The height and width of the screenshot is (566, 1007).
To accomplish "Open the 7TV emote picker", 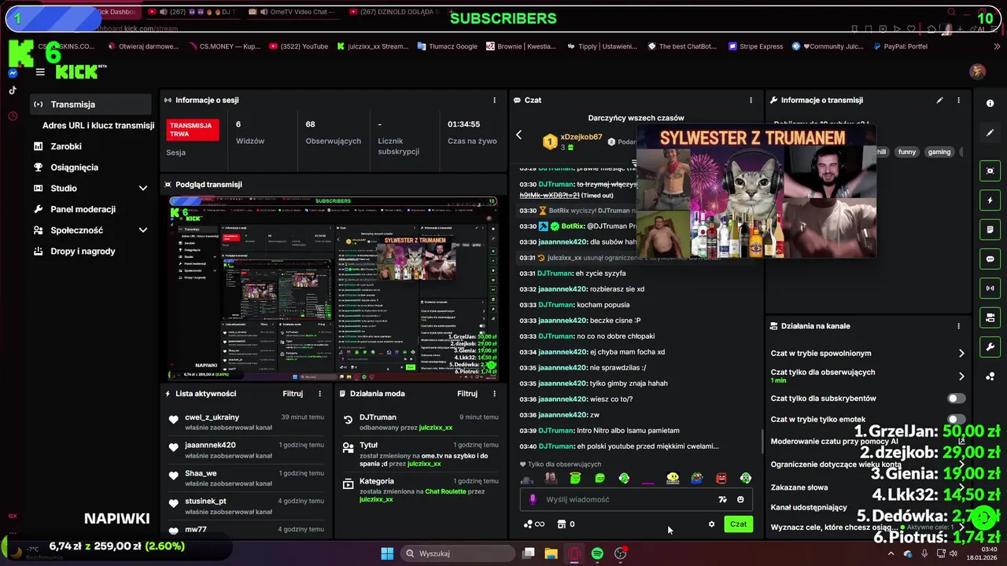I will click(x=722, y=499).
